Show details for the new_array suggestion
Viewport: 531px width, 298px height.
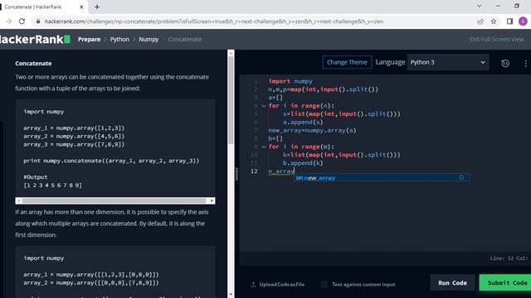[x=461, y=177]
